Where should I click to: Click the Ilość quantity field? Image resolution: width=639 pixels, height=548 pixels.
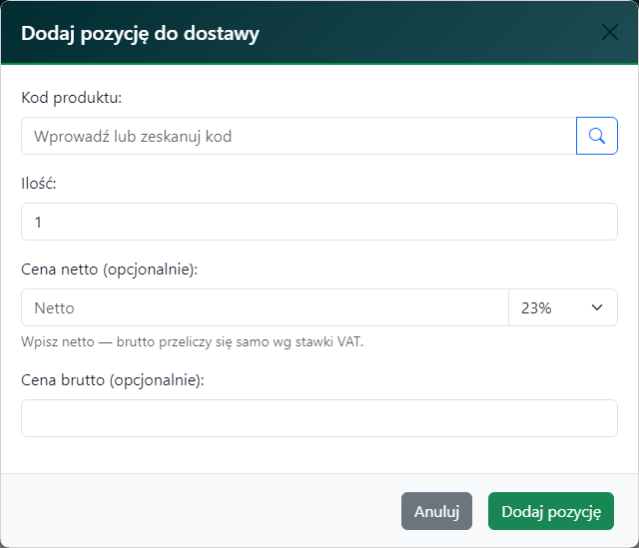(x=319, y=222)
